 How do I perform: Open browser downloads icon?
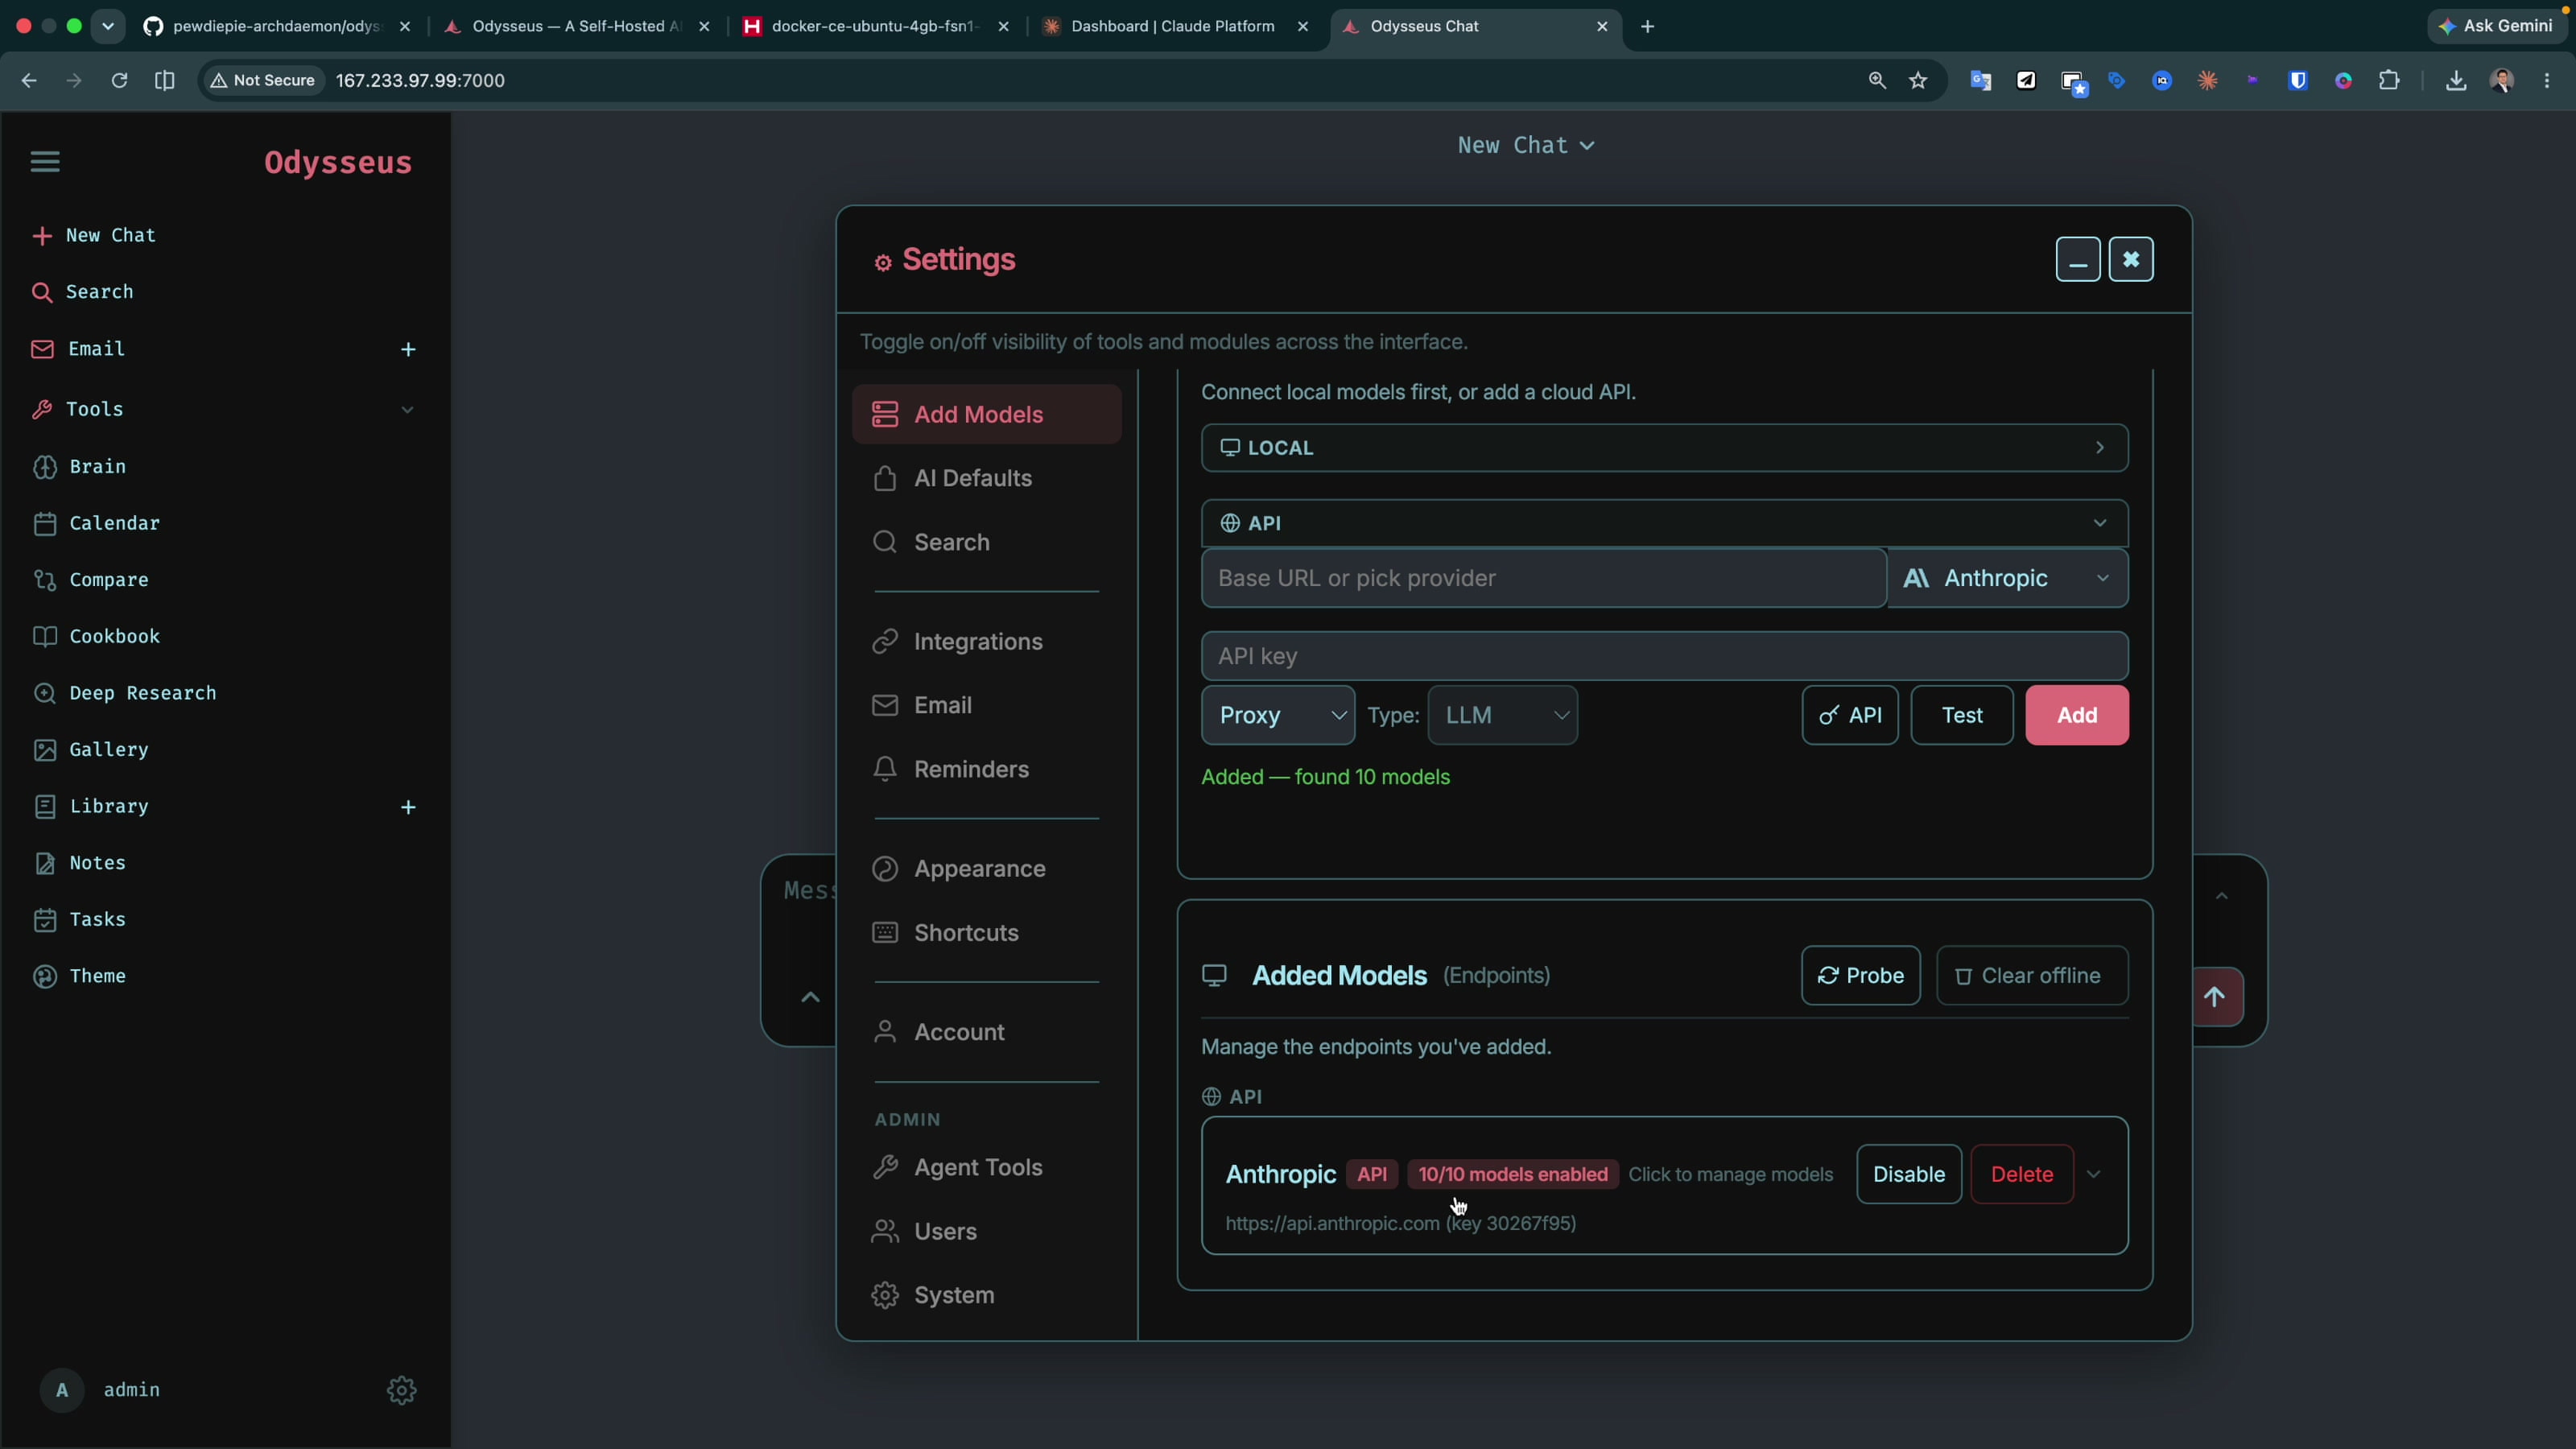click(x=2455, y=80)
